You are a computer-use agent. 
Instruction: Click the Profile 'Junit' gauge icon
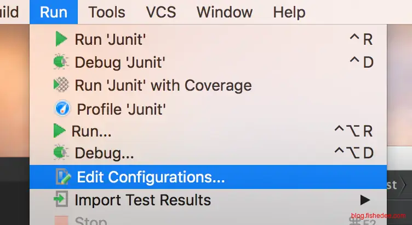pos(63,109)
